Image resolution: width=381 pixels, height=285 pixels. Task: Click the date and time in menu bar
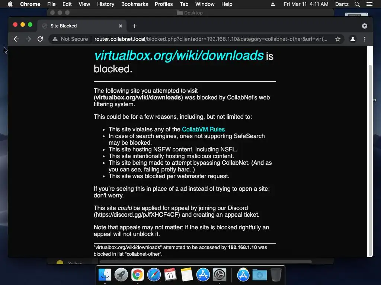pos(306,4)
